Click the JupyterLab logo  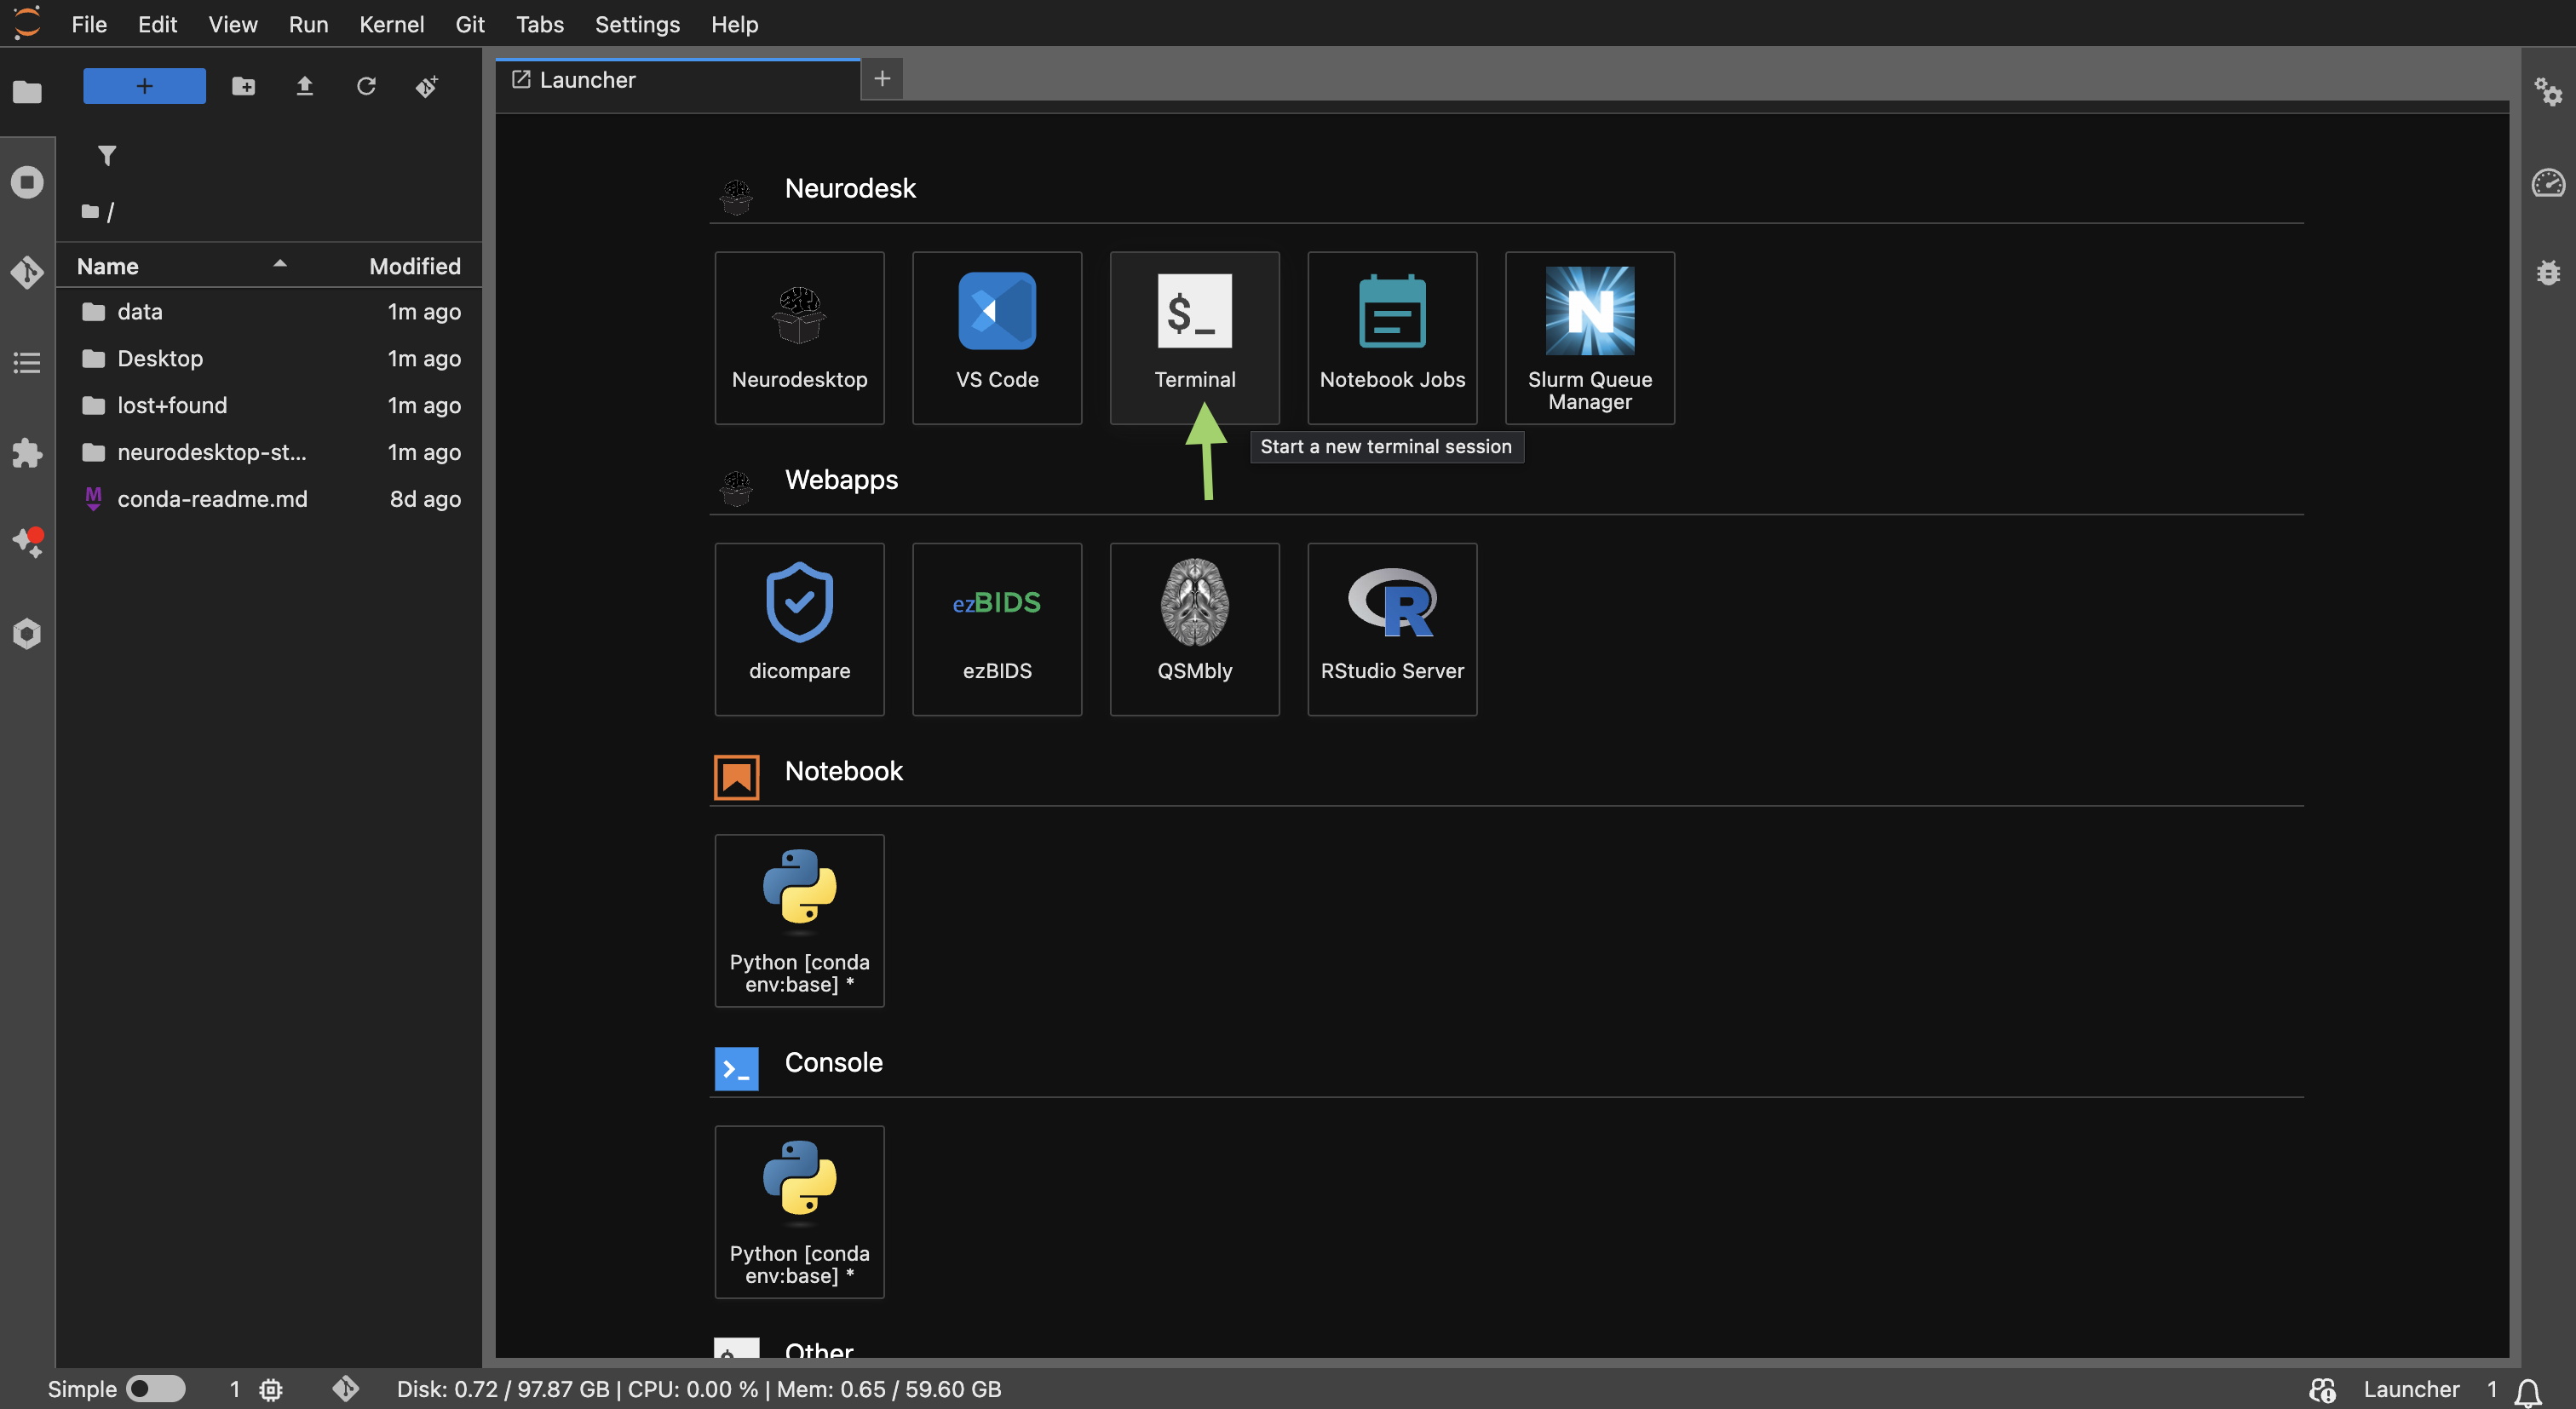[x=27, y=23]
